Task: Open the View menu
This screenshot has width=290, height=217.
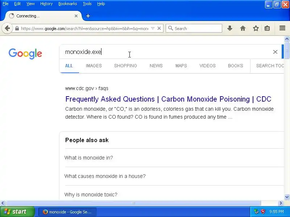Action: tap(30, 4)
